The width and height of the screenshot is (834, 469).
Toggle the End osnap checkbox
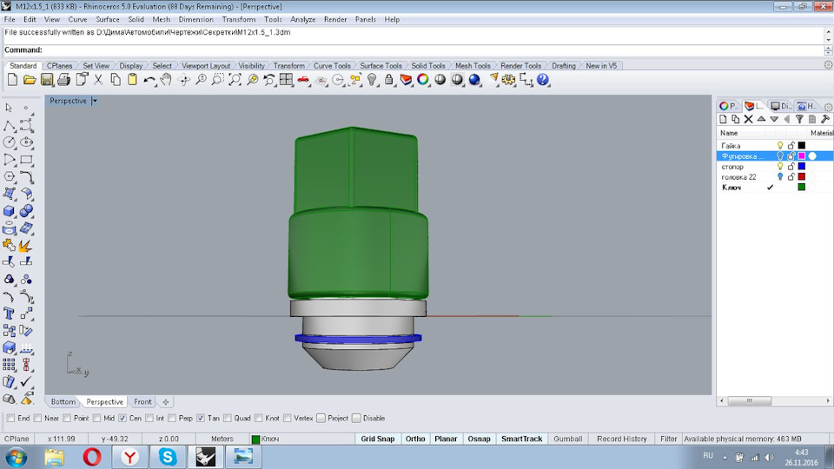pos(10,419)
